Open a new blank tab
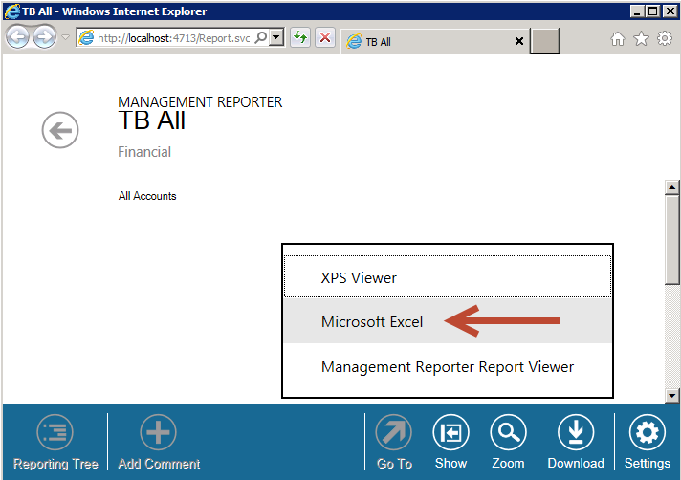Viewport: 681px width, 480px height. point(544,41)
